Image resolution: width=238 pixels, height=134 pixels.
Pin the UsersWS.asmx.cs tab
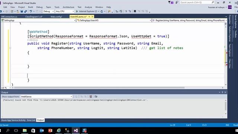click(89, 16)
